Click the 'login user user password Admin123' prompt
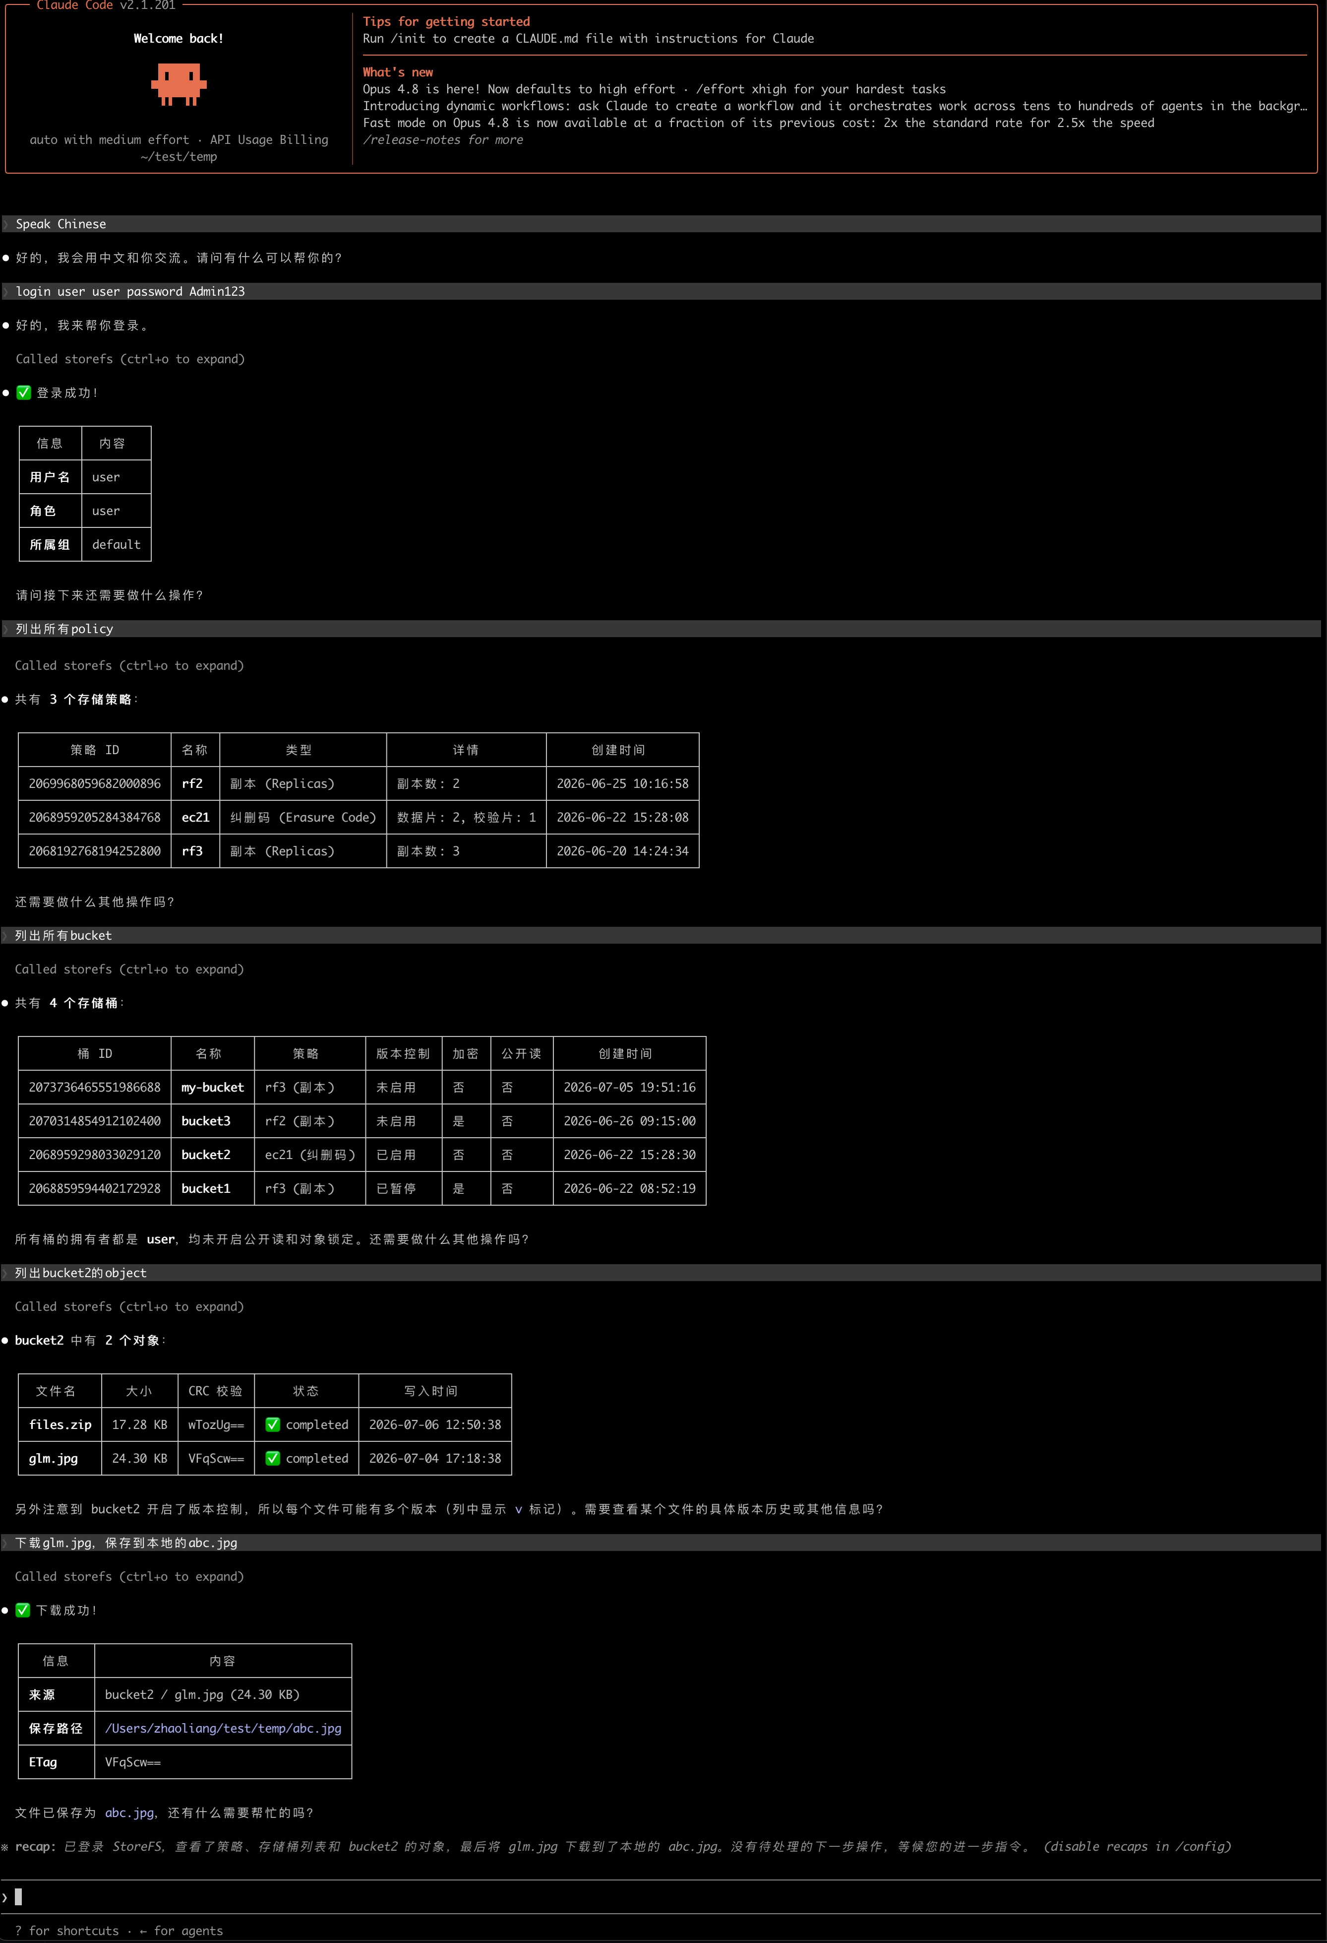Viewport: 1327px width, 1943px height. pos(660,291)
